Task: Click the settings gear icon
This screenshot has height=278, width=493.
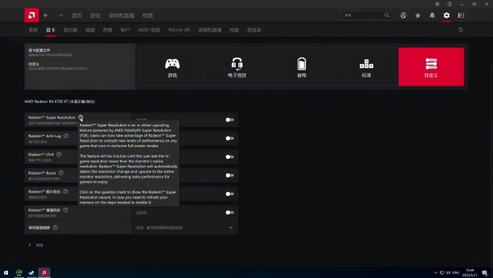Action: pos(446,15)
